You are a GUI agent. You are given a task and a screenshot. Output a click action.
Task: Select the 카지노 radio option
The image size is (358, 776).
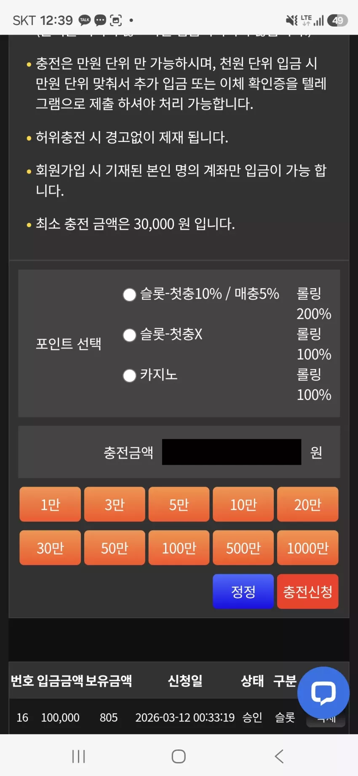pyautogui.click(x=129, y=375)
